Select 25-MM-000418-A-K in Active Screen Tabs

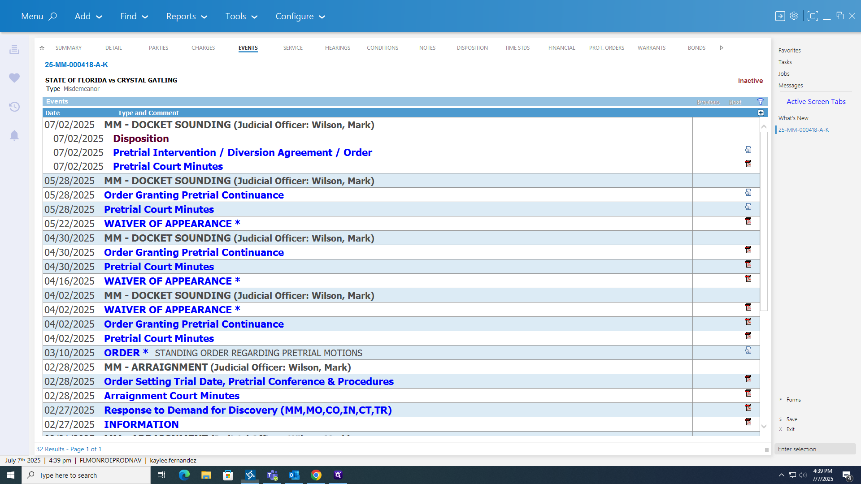click(x=803, y=130)
